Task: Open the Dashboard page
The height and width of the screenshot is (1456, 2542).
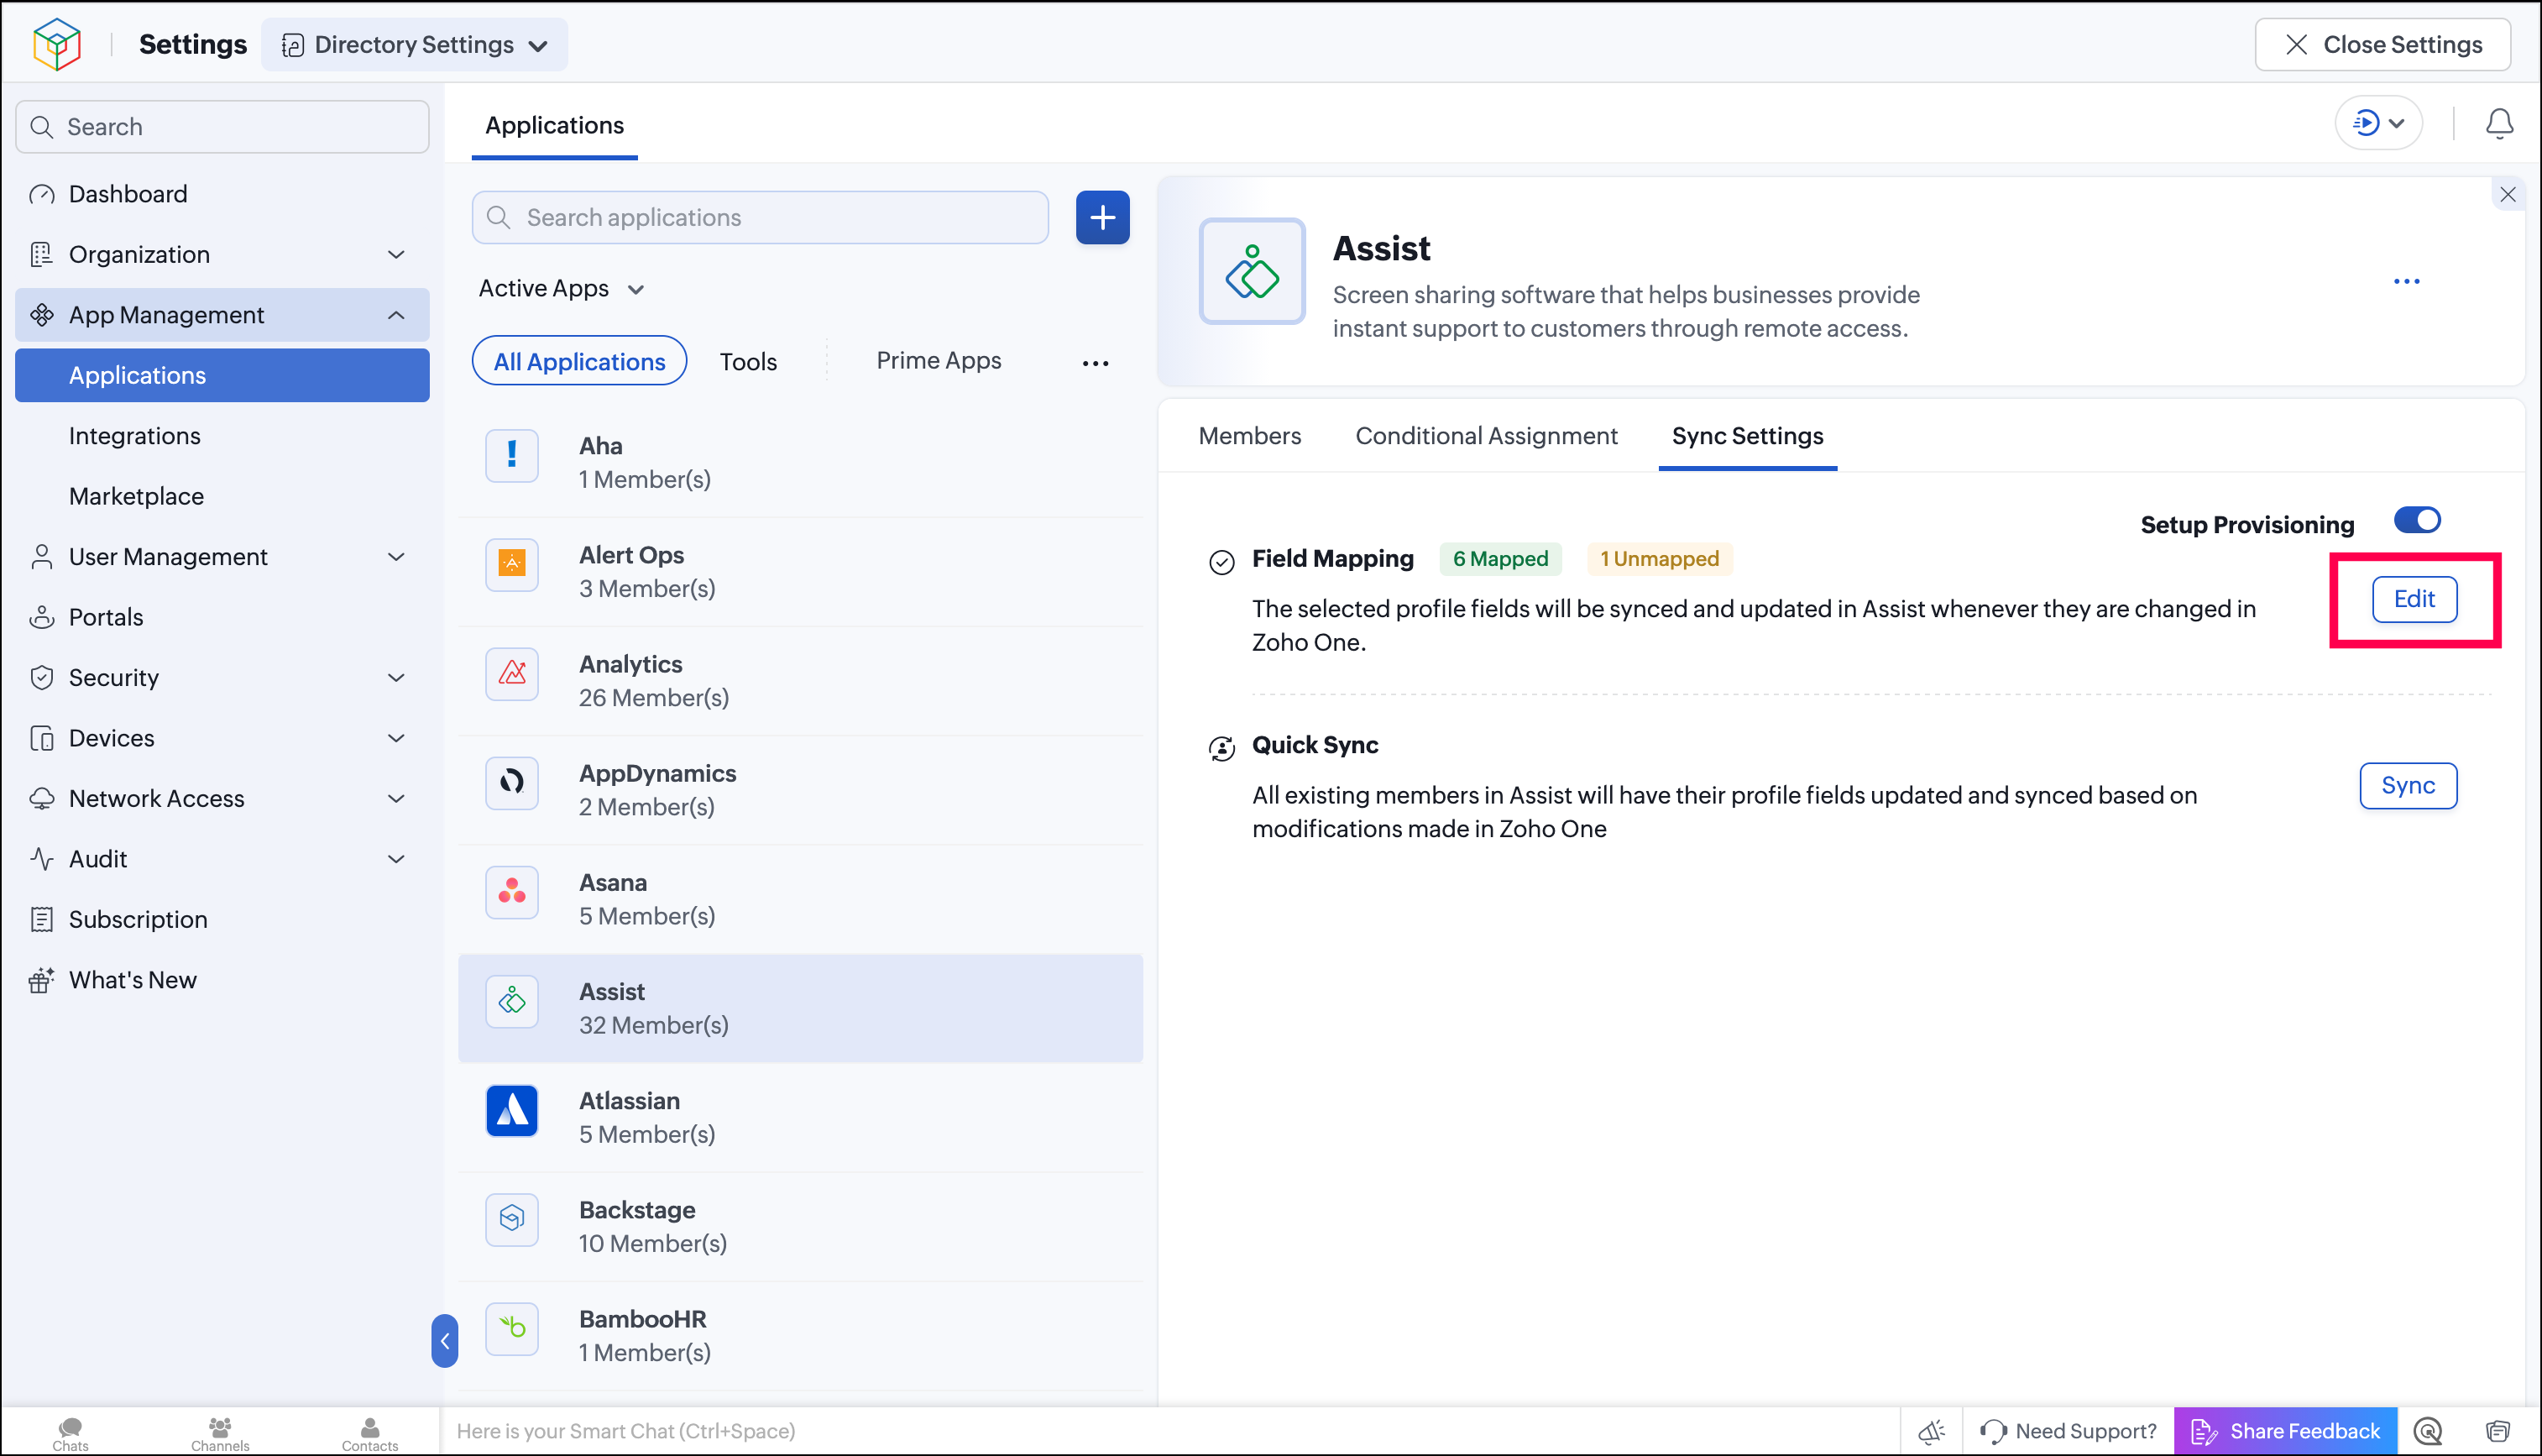Action: 222,194
